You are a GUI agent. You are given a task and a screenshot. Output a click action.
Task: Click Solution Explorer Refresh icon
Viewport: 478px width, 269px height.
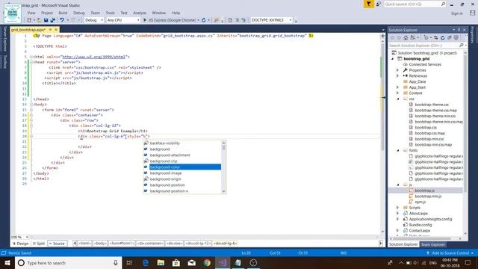442,38
